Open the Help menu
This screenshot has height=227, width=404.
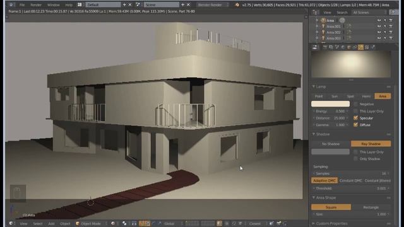click(69, 5)
